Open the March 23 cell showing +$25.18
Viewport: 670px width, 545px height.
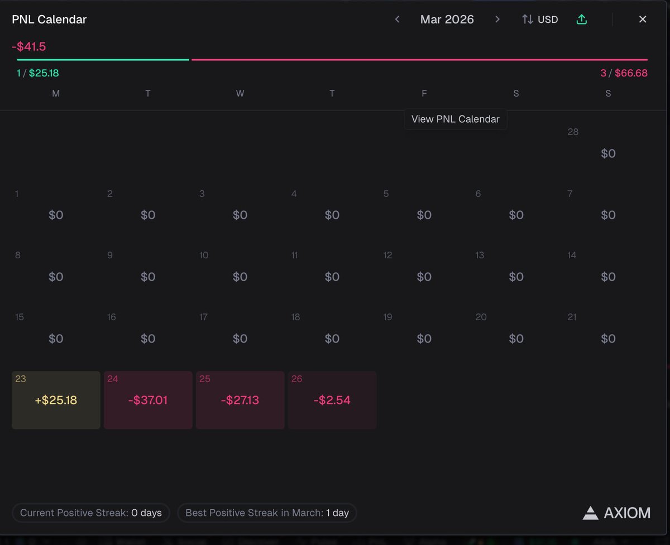click(56, 400)
